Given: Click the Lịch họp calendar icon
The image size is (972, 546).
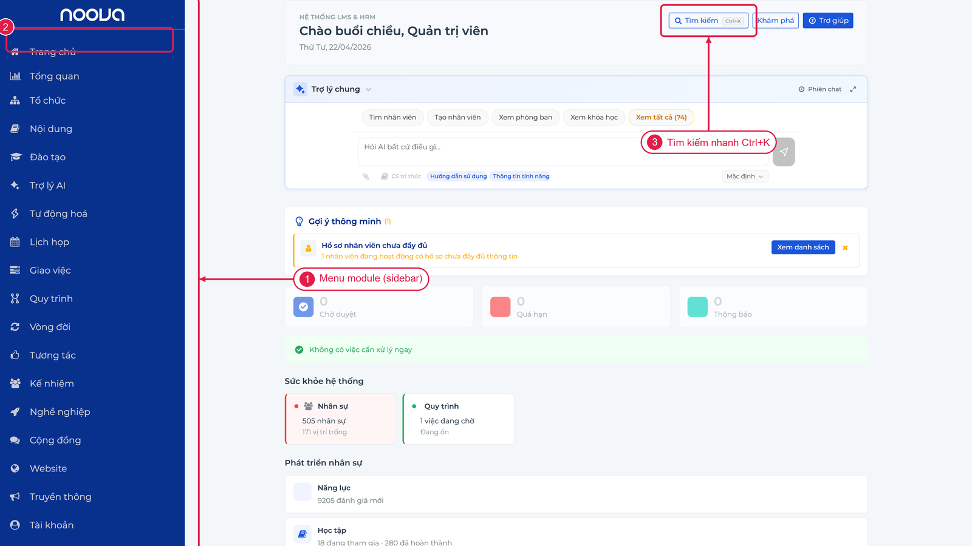Looking at the screenshot, I should (x=15, y=242).
